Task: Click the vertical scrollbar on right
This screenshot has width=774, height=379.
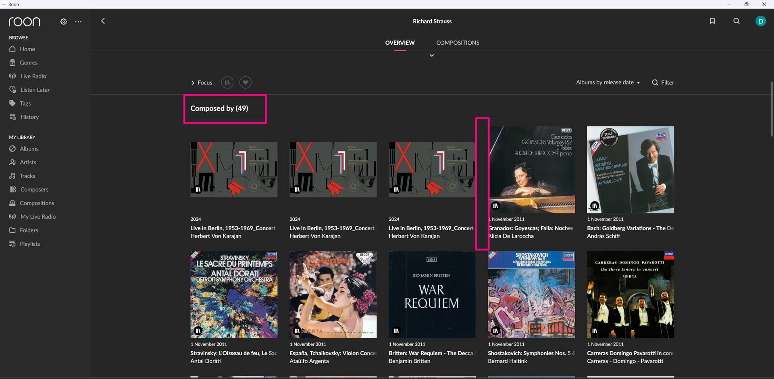Action: 772,109
